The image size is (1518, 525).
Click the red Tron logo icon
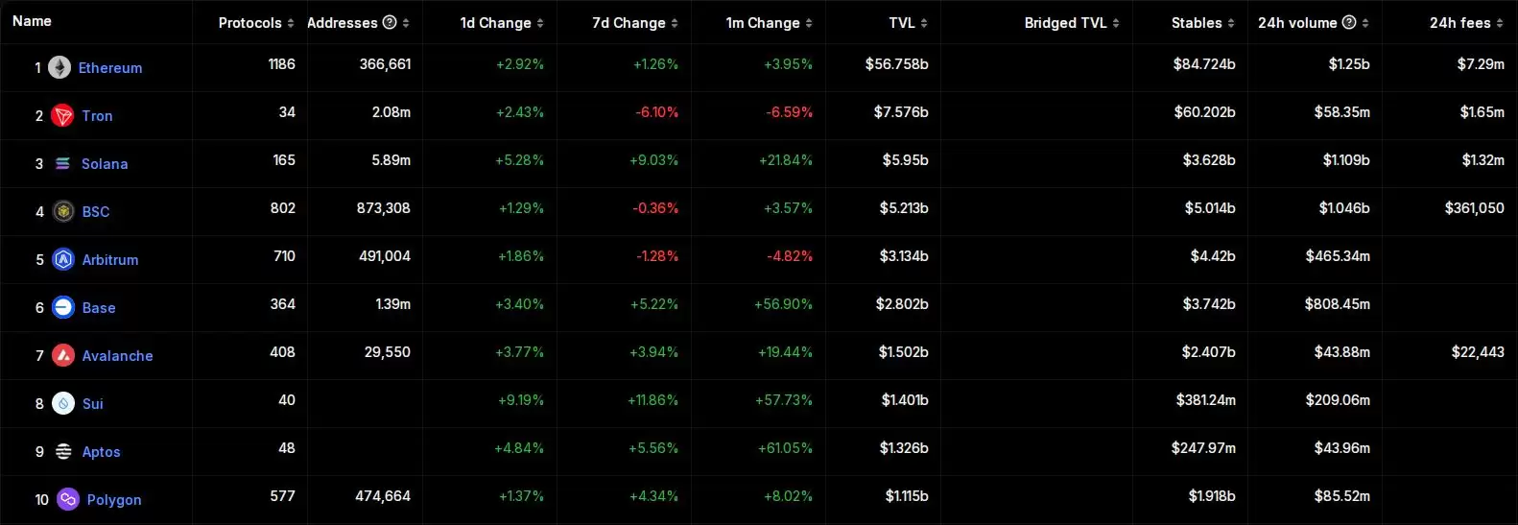63,116
